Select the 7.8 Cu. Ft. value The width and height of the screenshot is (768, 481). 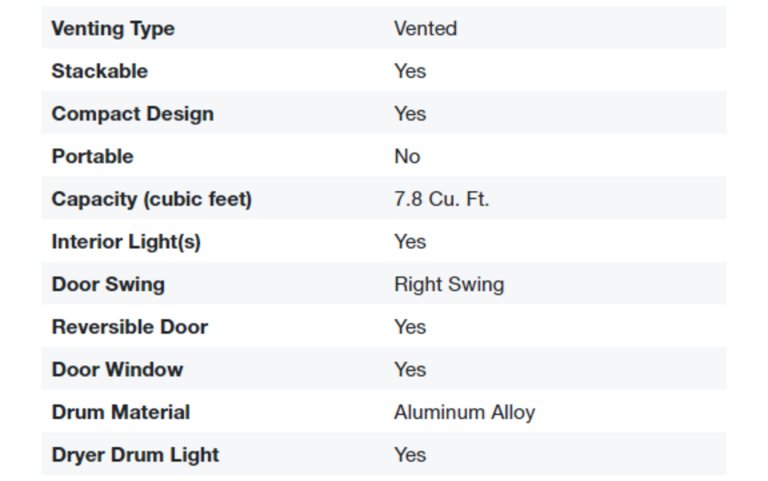pos(441,199)
